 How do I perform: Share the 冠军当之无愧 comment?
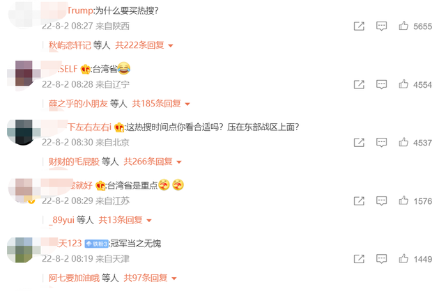359,259
